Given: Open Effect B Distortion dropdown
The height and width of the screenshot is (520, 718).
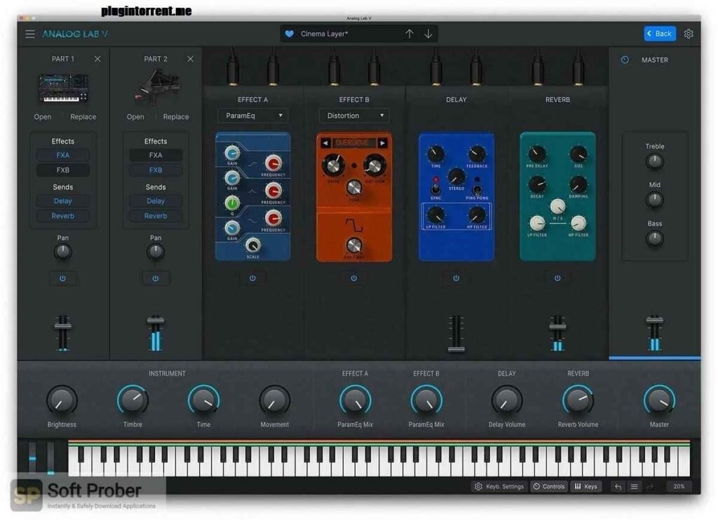Looking at the screenshot, I should pyautogui.click(x=354, y=116).
